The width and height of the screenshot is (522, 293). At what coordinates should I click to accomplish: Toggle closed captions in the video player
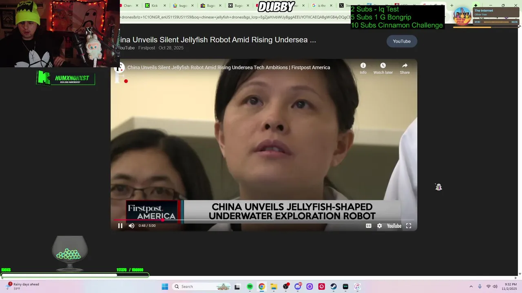pos(369,226)
